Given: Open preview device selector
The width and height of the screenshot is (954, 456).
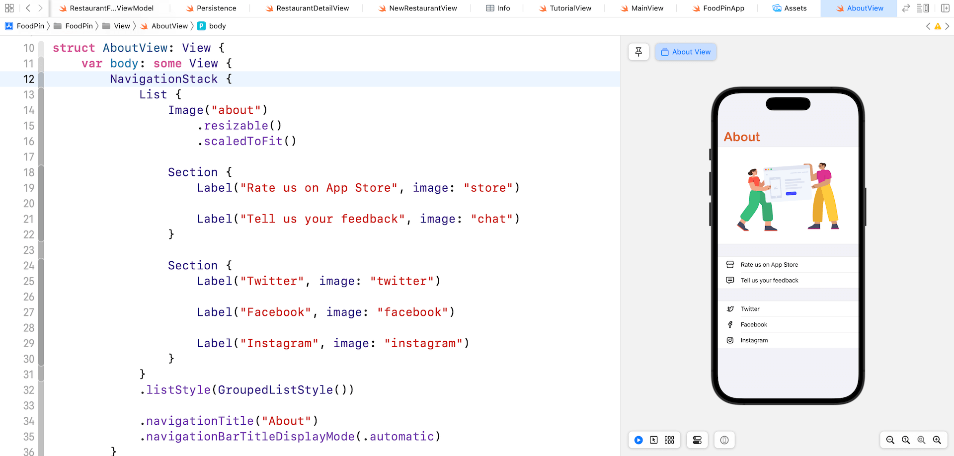Looking at the screenshot, I should pyautogui.click(x=724, y=440).
